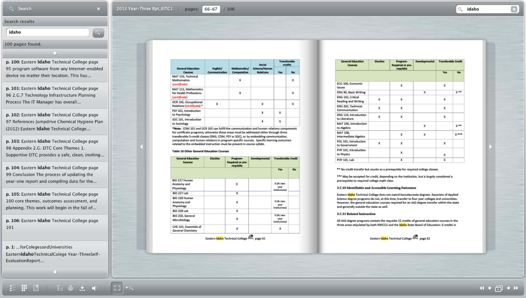
Task: Open the table of contents view
Action: click(x=13, y=288)
